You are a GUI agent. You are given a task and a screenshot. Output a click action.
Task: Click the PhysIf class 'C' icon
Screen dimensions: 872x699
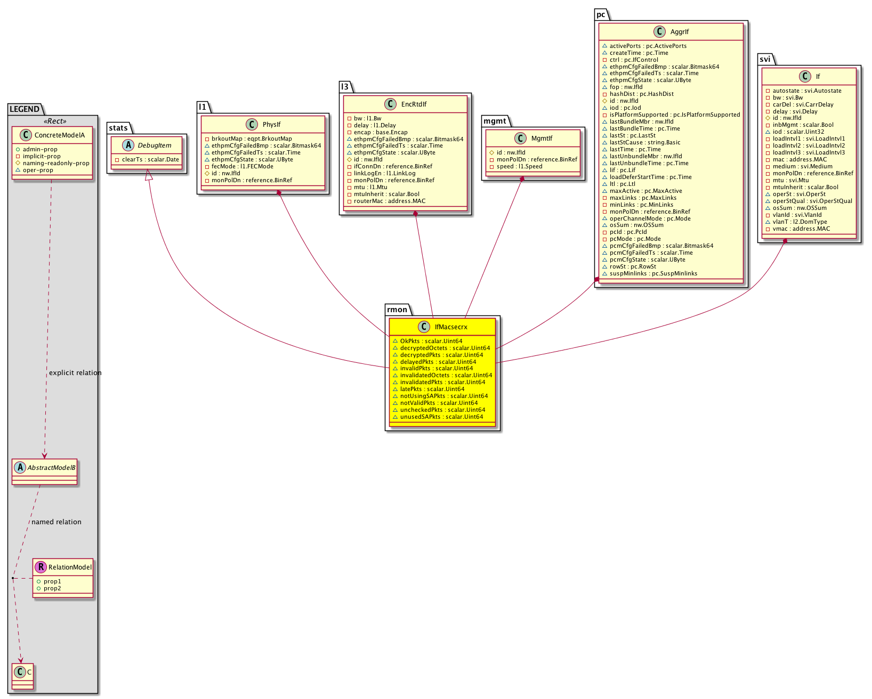coord(252,124)
